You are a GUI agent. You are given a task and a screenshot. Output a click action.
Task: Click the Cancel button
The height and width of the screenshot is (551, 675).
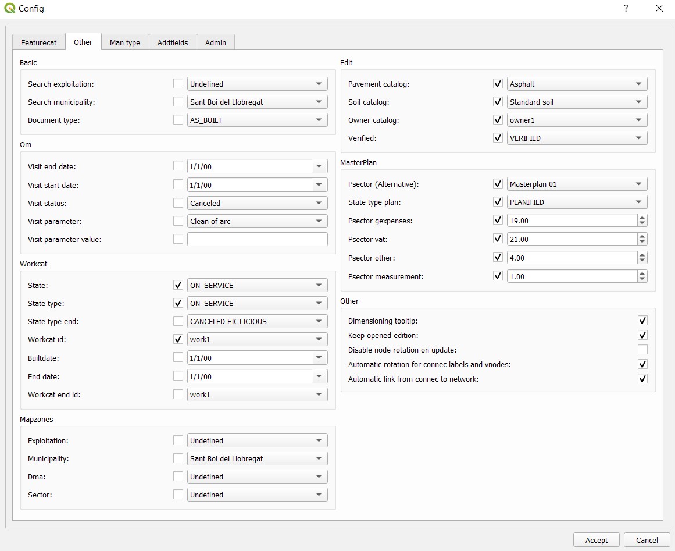pyautogui.click(x=647, y=540)
